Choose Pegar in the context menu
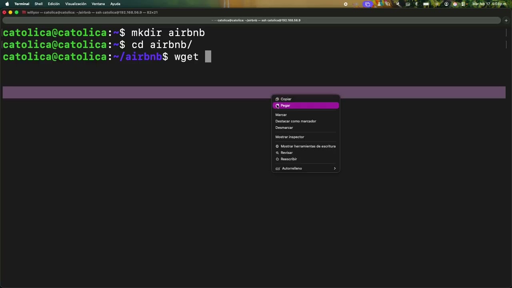The height and width of the screenshot is (288, 512). click(306, 106)
